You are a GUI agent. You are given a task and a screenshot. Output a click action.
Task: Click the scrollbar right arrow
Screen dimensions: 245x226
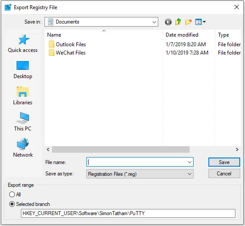tap(237, 149)
